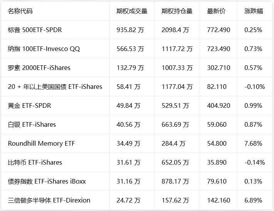Viewport: 274px width, 211px height.
Task: Click the 6.89% change for Direxion ETF
Action: pos(253,200)
